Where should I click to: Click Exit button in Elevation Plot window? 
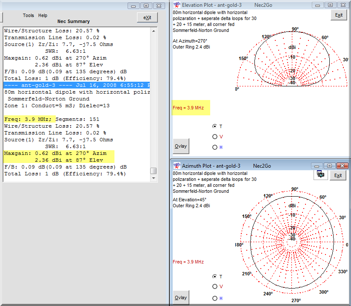click(x=339, y=15)
